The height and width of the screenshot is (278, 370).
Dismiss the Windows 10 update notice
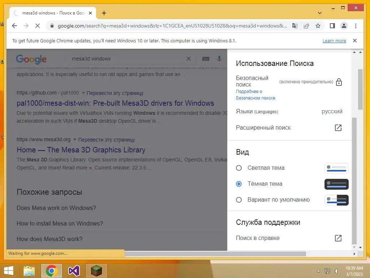point(355,41)
